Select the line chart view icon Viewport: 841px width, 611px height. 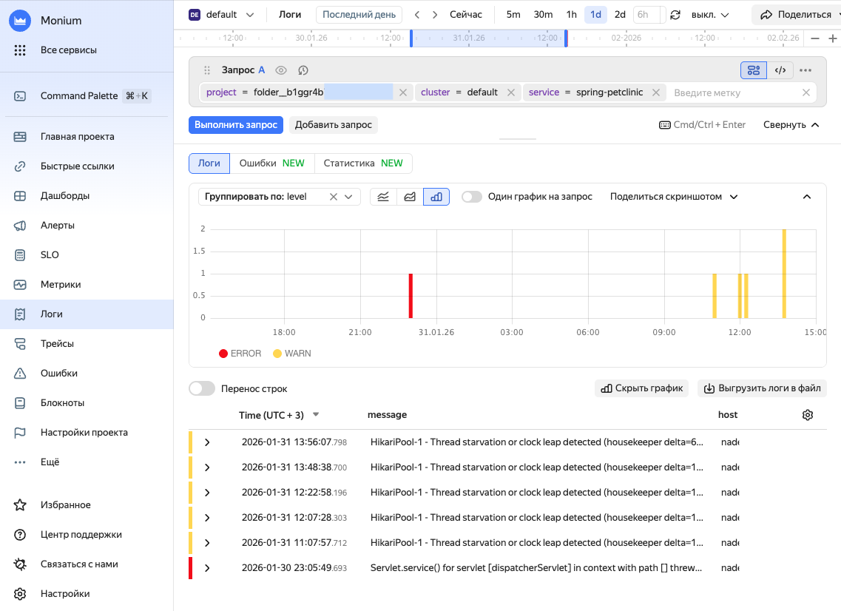coord(383,197)
